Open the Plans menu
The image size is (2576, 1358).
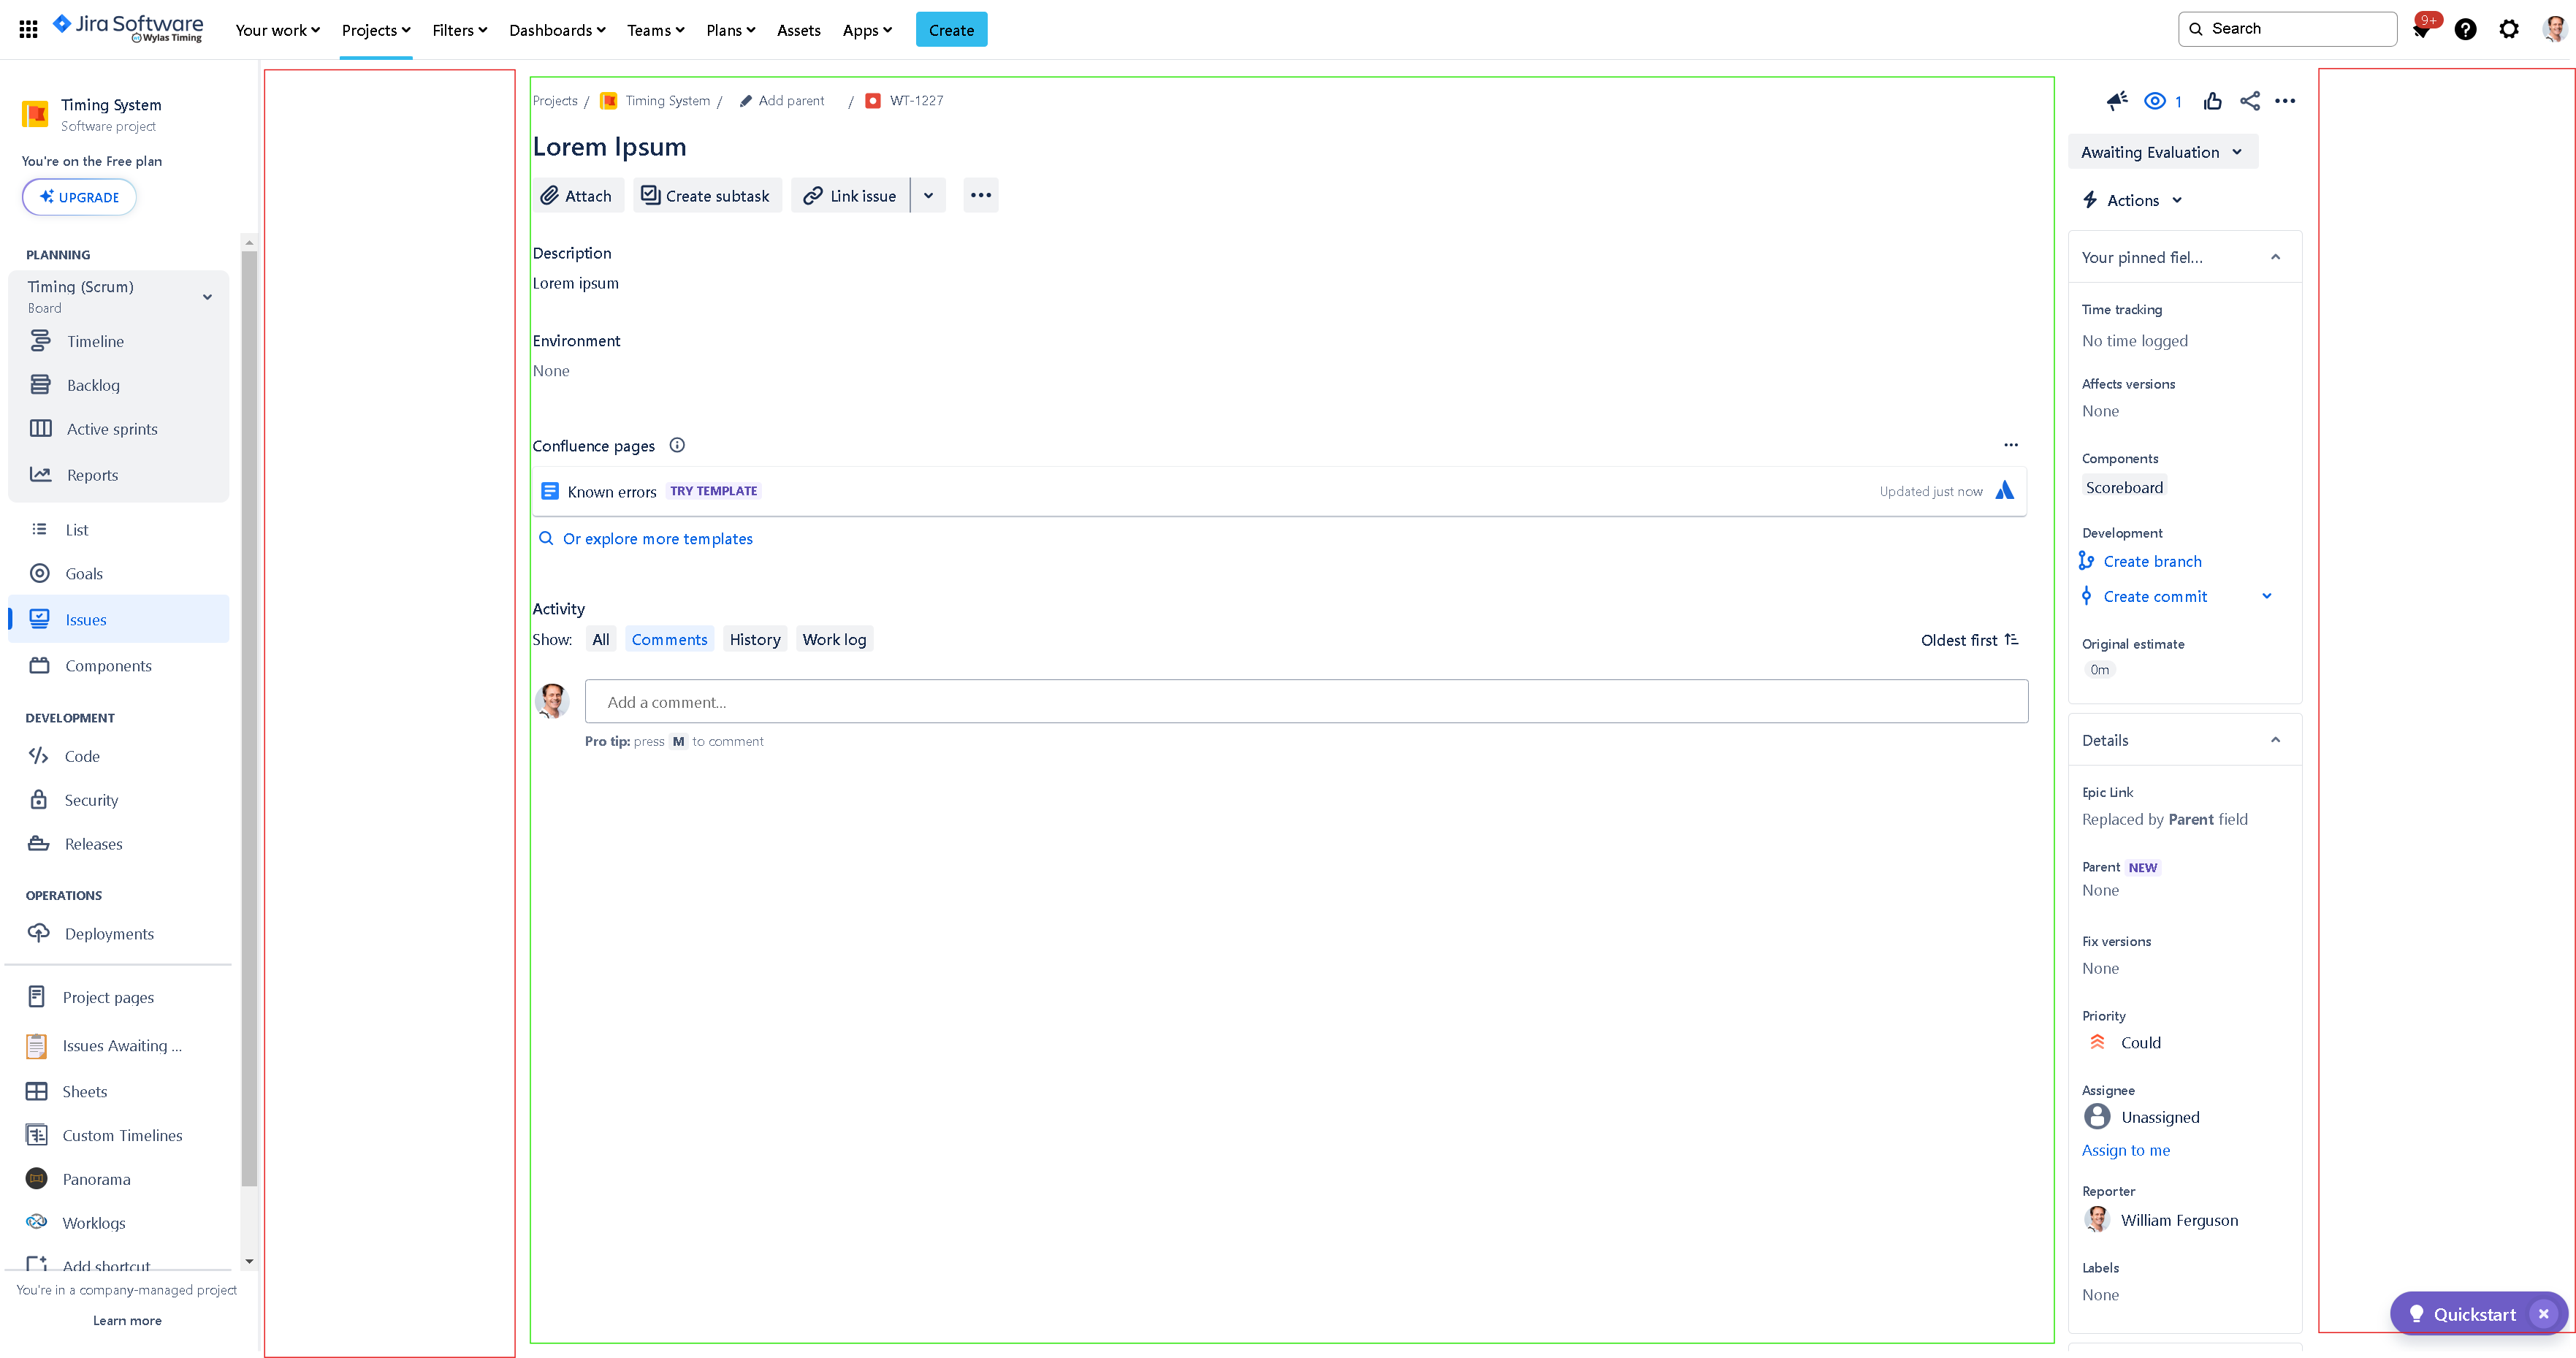click(730, 30)
